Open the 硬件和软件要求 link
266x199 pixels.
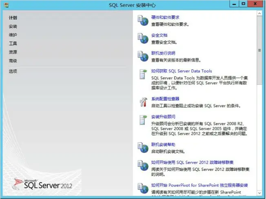[x=165, y=17]
